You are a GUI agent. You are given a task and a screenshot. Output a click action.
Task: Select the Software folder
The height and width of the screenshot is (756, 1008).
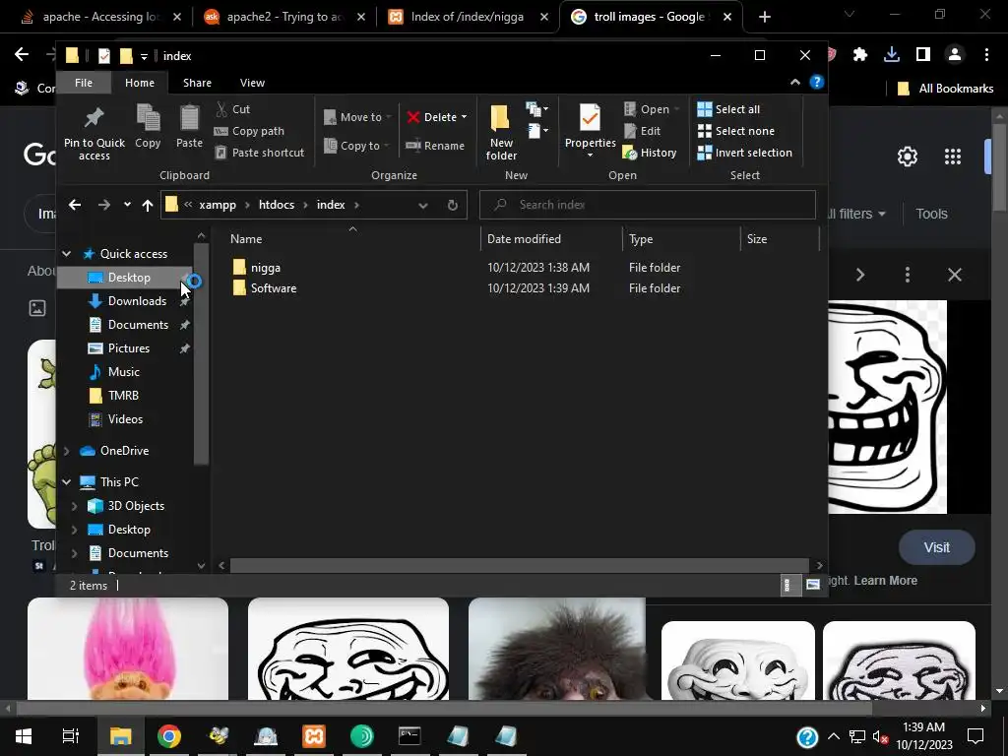[274, 288]
